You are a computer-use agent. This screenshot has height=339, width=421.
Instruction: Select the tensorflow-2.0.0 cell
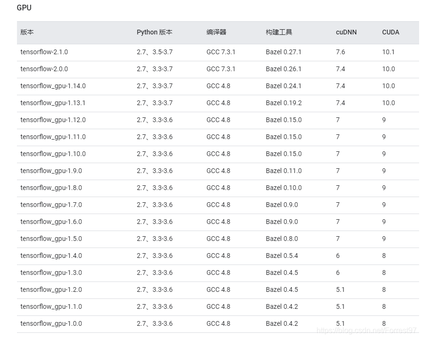tap(44, 69)
